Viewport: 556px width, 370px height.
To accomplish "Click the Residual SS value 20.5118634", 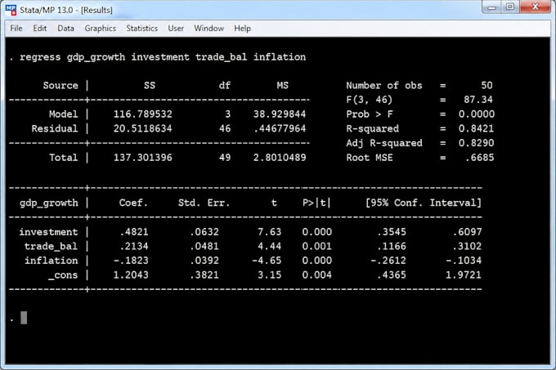I will (142, 128).
